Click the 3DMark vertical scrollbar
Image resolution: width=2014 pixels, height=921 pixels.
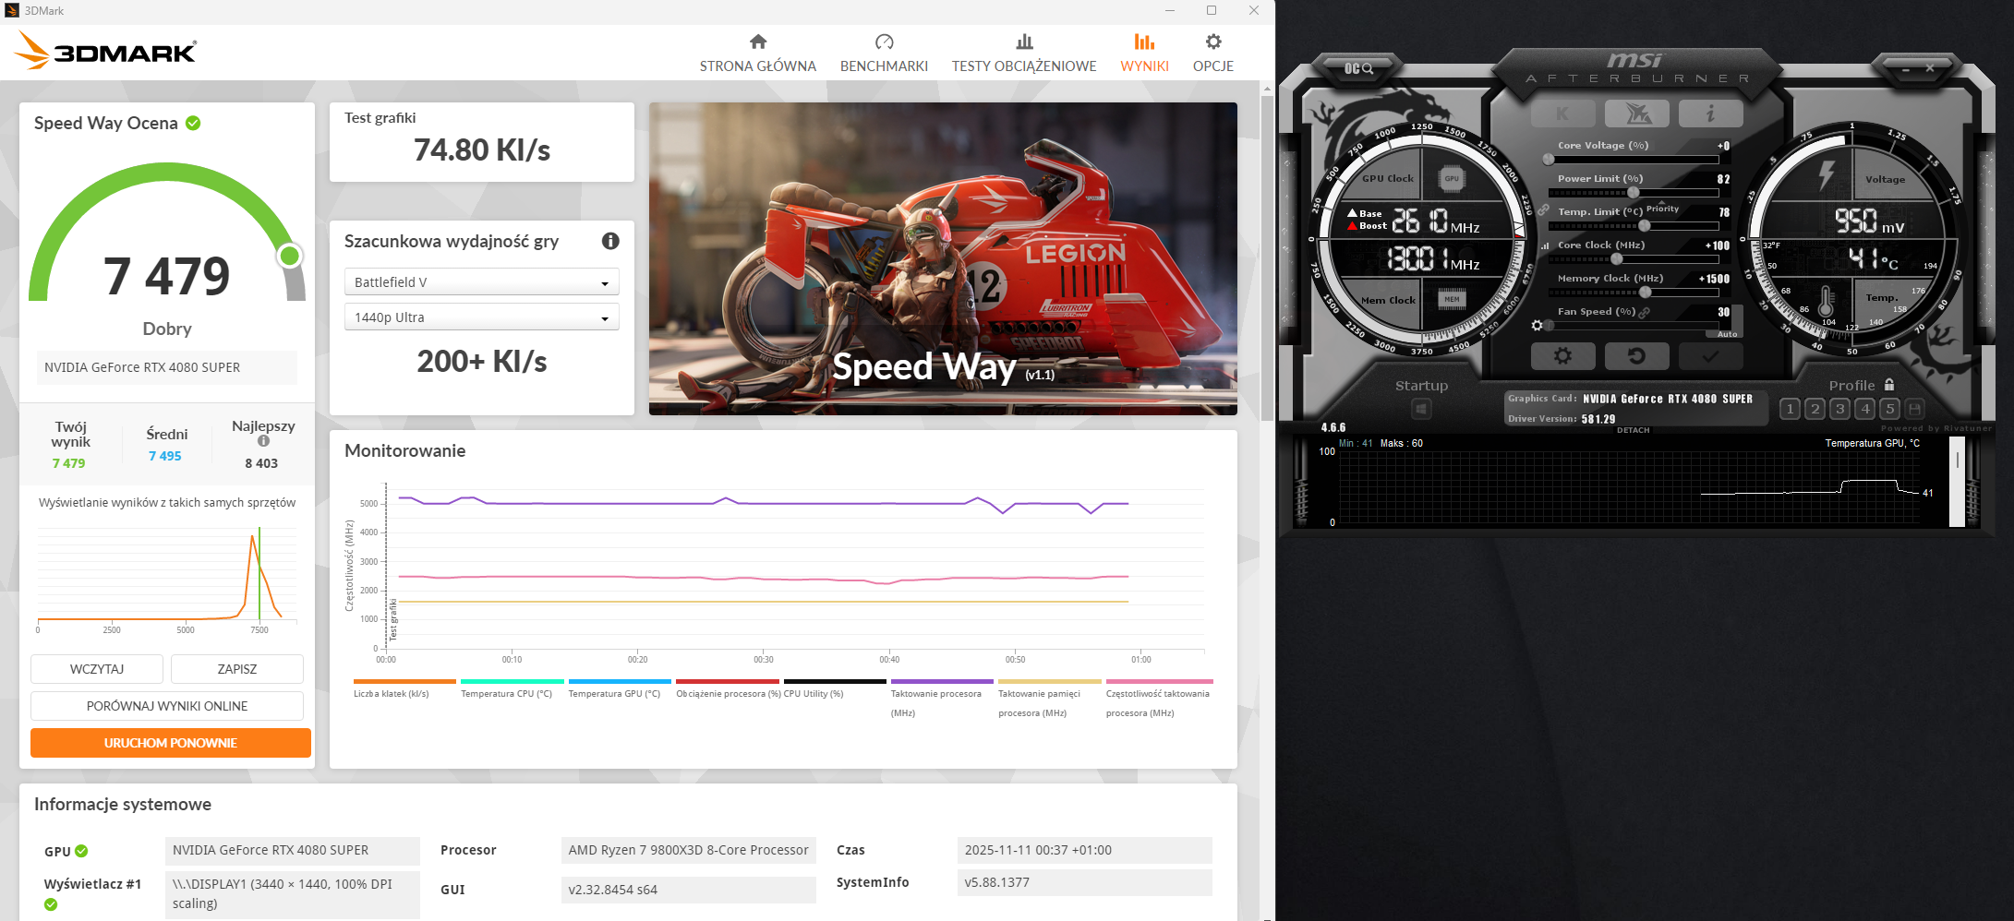(x=1267, y=258)
